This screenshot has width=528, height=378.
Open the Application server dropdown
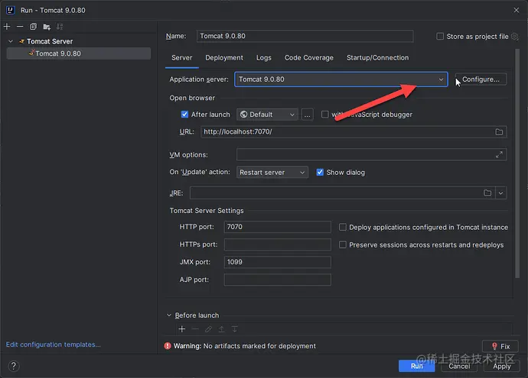coord(341,79)
